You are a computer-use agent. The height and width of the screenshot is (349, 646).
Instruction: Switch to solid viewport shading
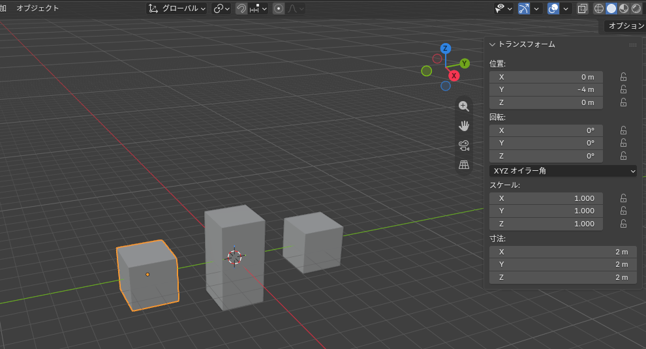[611, 8]
